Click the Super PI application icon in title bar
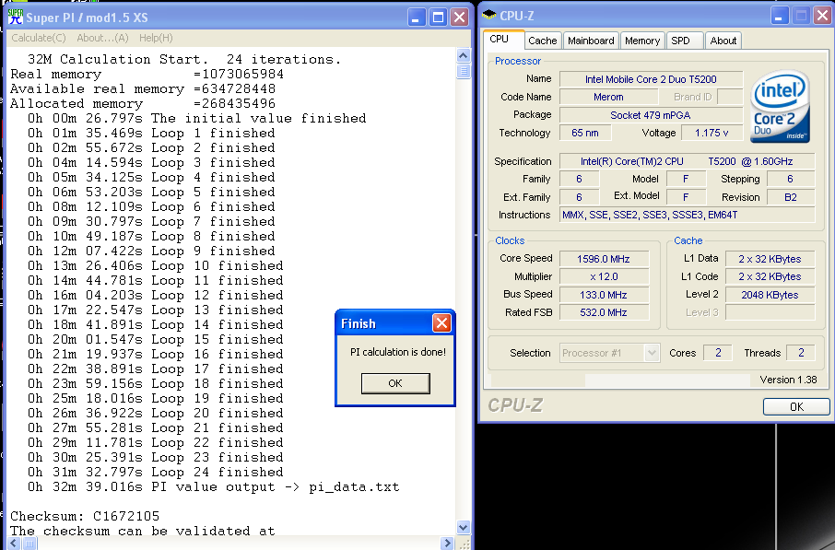The image size is (835, 550). (16, 17)
